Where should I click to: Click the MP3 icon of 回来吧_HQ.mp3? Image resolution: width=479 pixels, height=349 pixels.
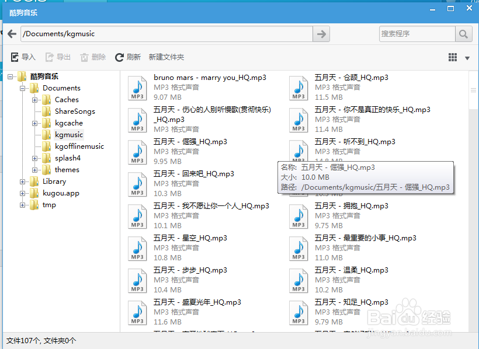click(137, 184)
